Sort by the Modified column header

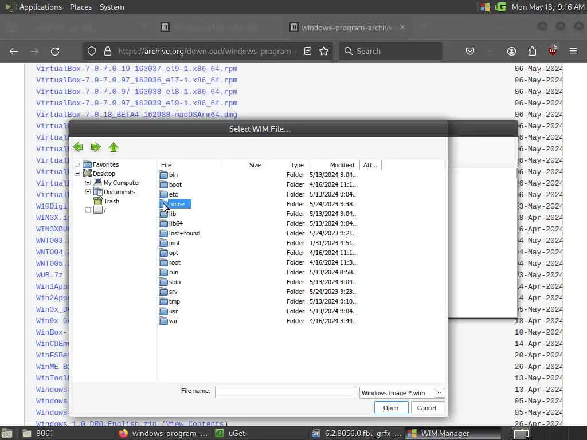click(334, 165)
